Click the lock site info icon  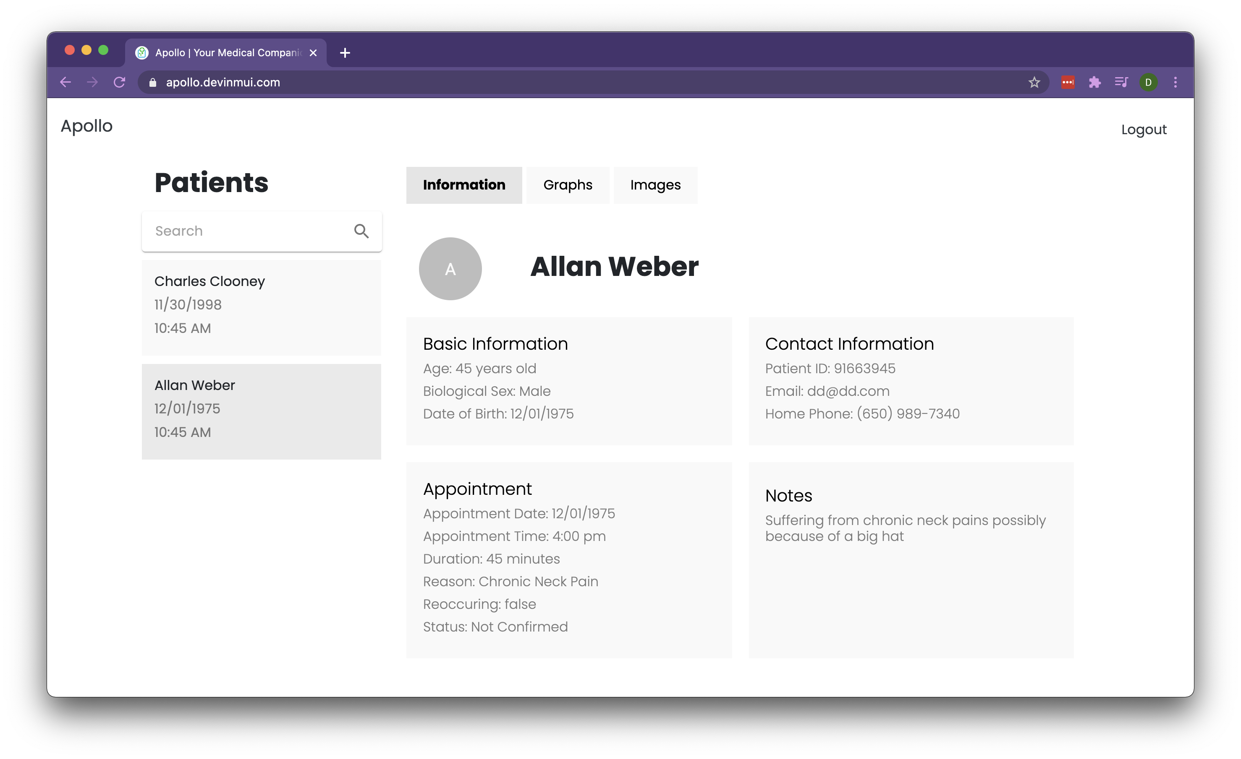pyautogui.click(x=153, y=82)
